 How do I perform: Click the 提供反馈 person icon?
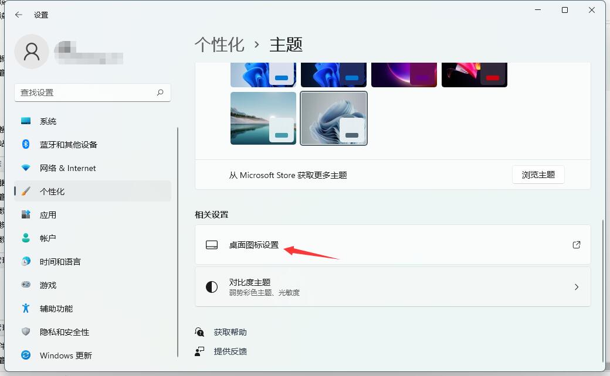[x=199, y=351]
